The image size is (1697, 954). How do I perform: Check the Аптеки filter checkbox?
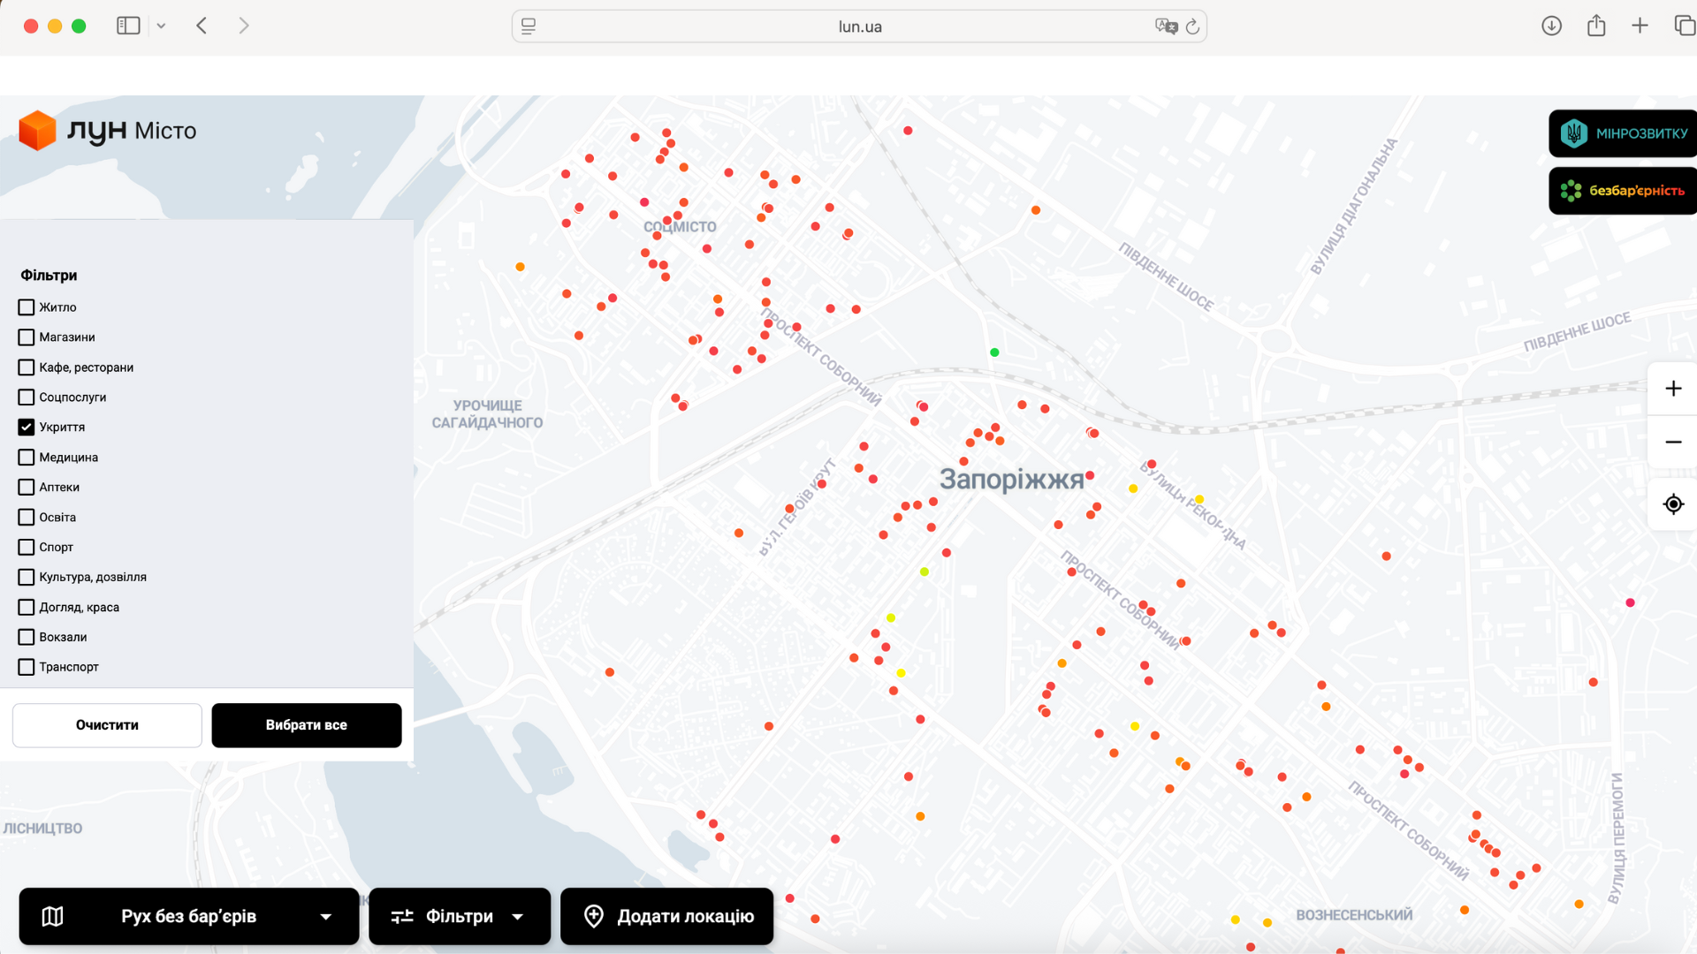[x=27, y=488]
